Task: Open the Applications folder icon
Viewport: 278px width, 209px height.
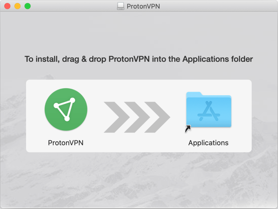Action: pyautogui.click(x=208, y=110)
